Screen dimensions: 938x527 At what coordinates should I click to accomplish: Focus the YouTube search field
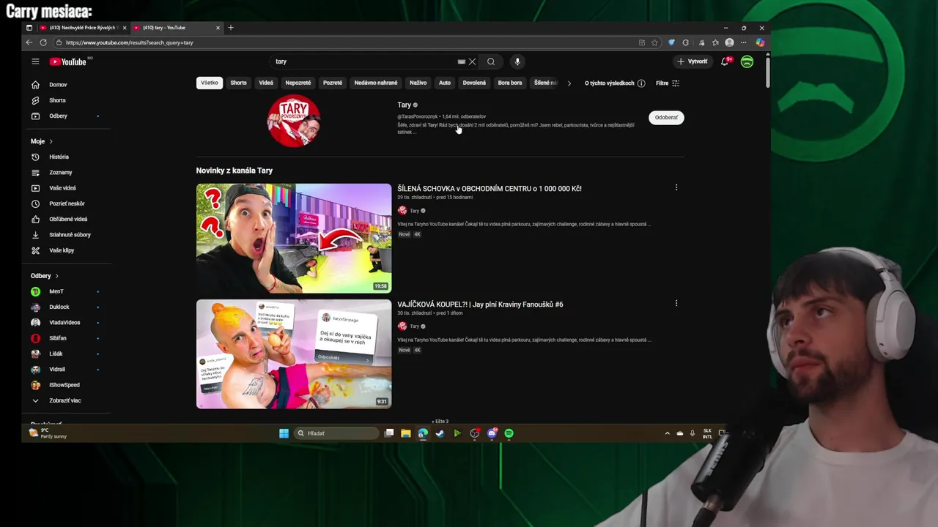[x=363, y=61]
